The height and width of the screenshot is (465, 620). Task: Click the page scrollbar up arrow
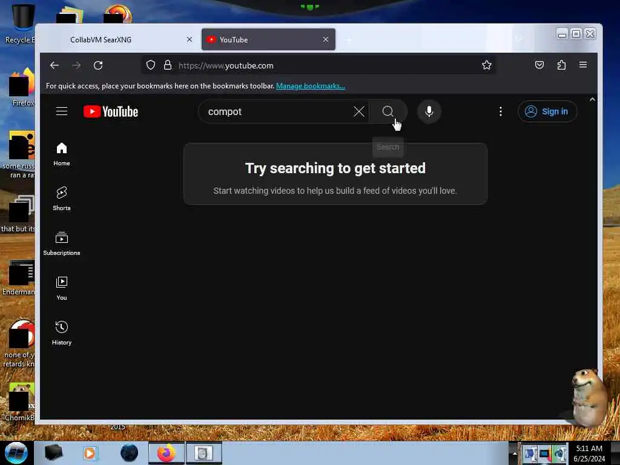point(592,99)
